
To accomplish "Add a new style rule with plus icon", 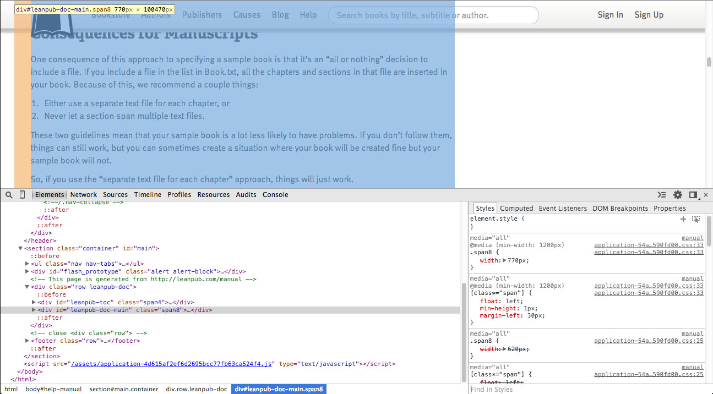I will [683, 218].
